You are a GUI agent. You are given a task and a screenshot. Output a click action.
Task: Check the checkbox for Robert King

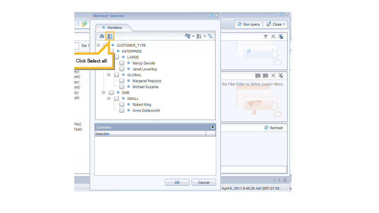click(x=122, y=105)
